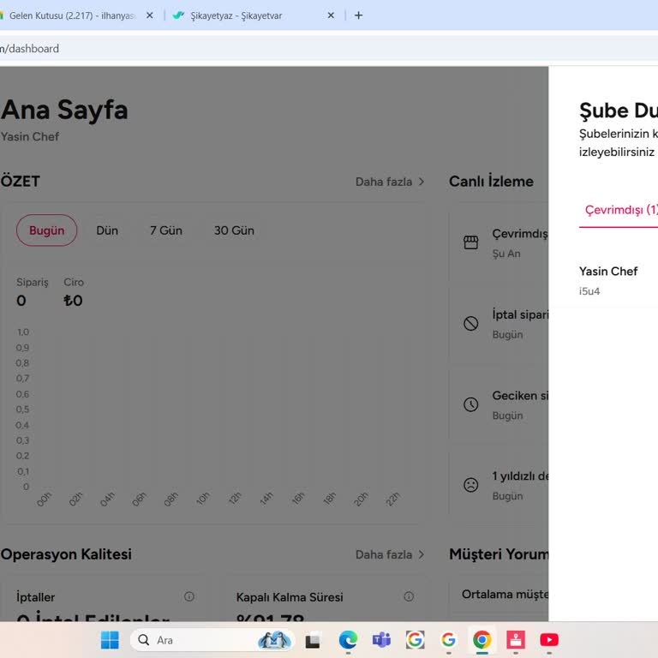Click the info icon beside İptaller

(x=189, y=596)
